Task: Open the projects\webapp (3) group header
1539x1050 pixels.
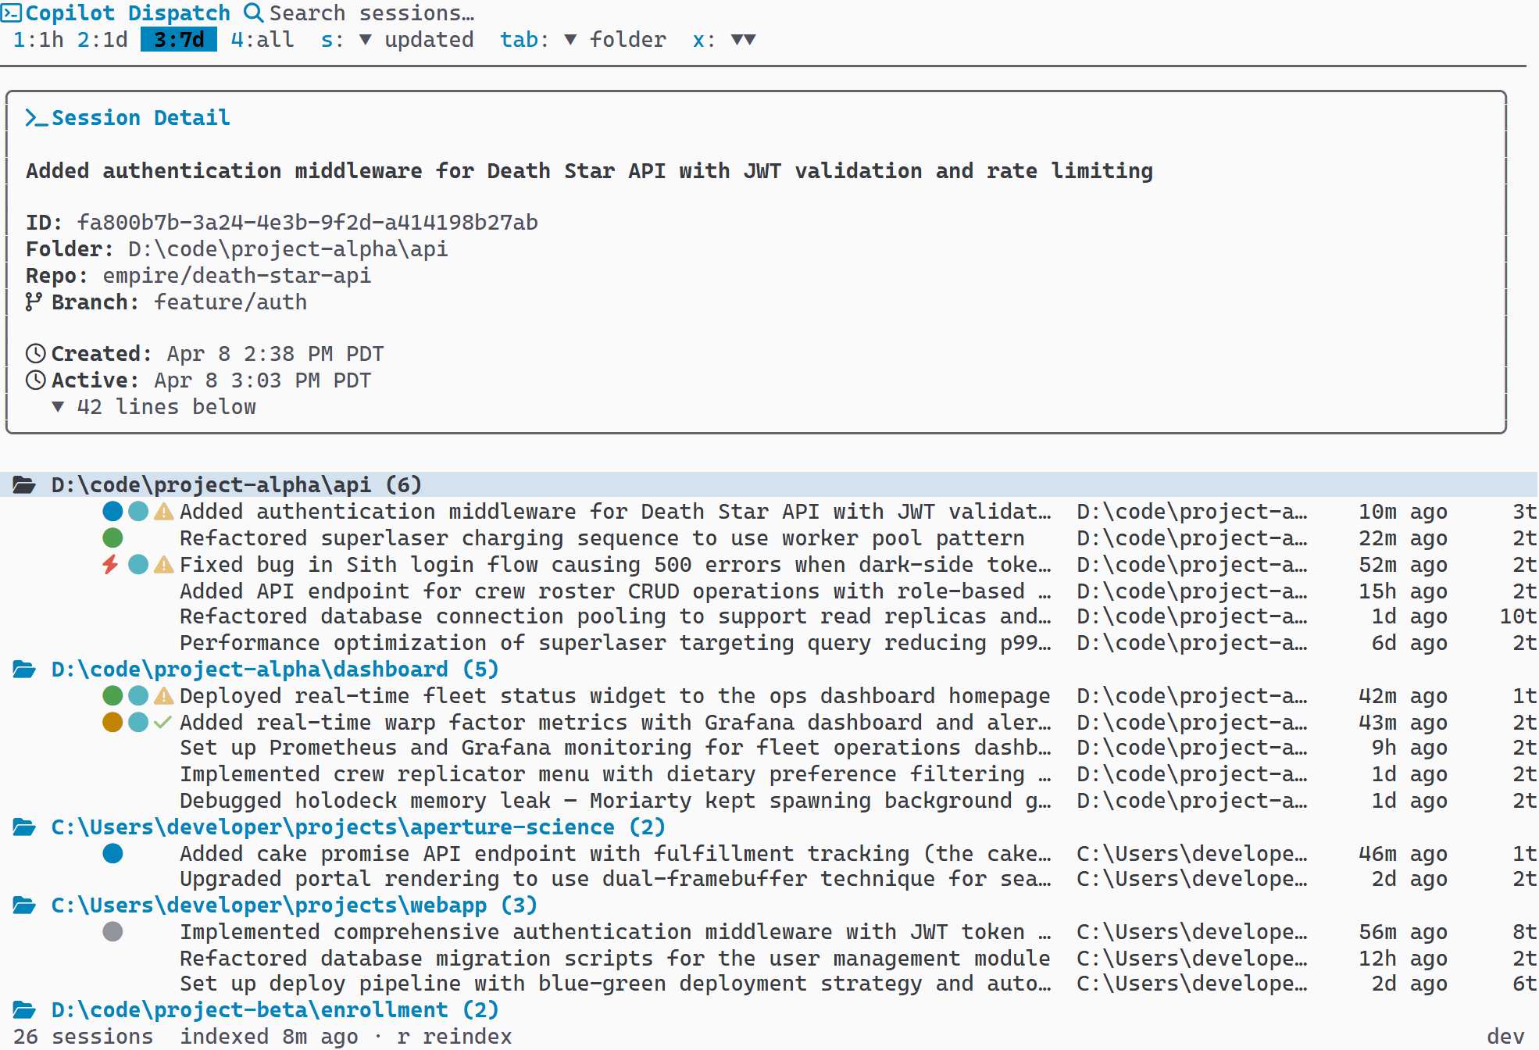Action: (x=769, y=905)
